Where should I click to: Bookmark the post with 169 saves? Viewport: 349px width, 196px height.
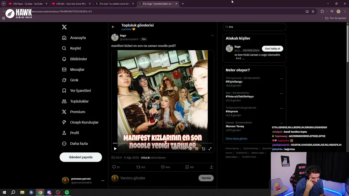pyautogui.click(x=189, y=167)
